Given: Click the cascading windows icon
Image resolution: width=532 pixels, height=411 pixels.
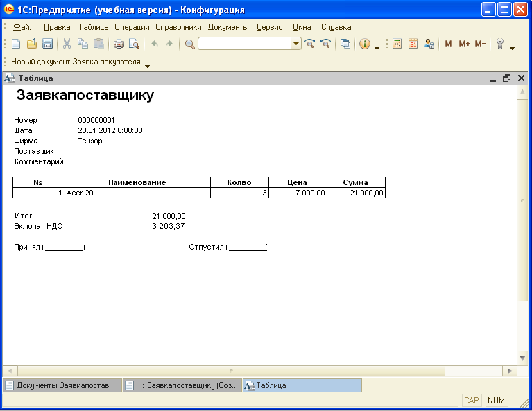Looking at the screenshot, I should (x=345, y=44).
